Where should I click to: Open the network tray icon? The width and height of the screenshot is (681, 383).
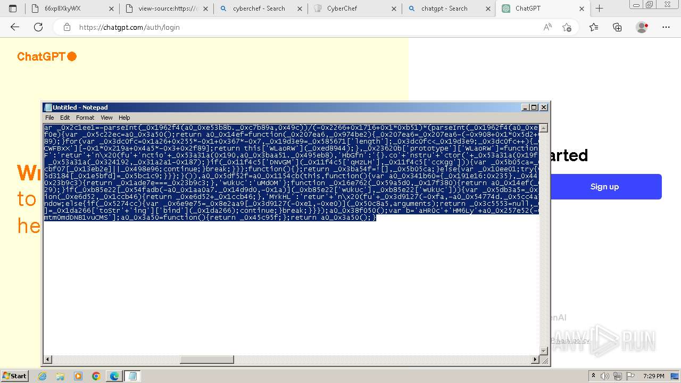click(617, 376)
